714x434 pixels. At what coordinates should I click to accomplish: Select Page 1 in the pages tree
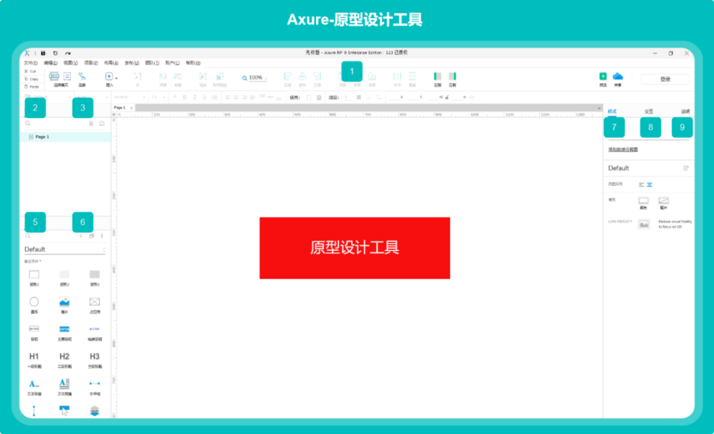65,137
